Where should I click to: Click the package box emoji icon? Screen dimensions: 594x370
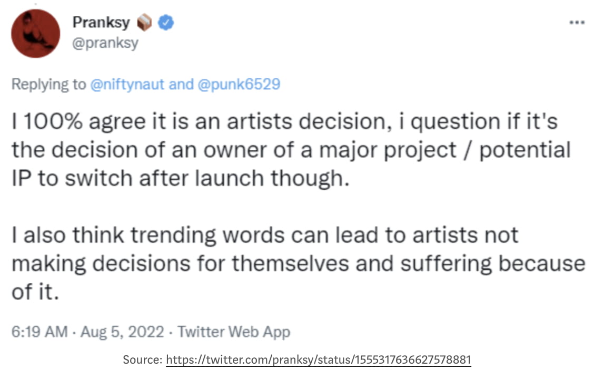[144, 23]
